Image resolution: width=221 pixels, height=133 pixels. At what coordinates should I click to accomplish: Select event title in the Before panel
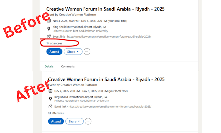point(106,9)
